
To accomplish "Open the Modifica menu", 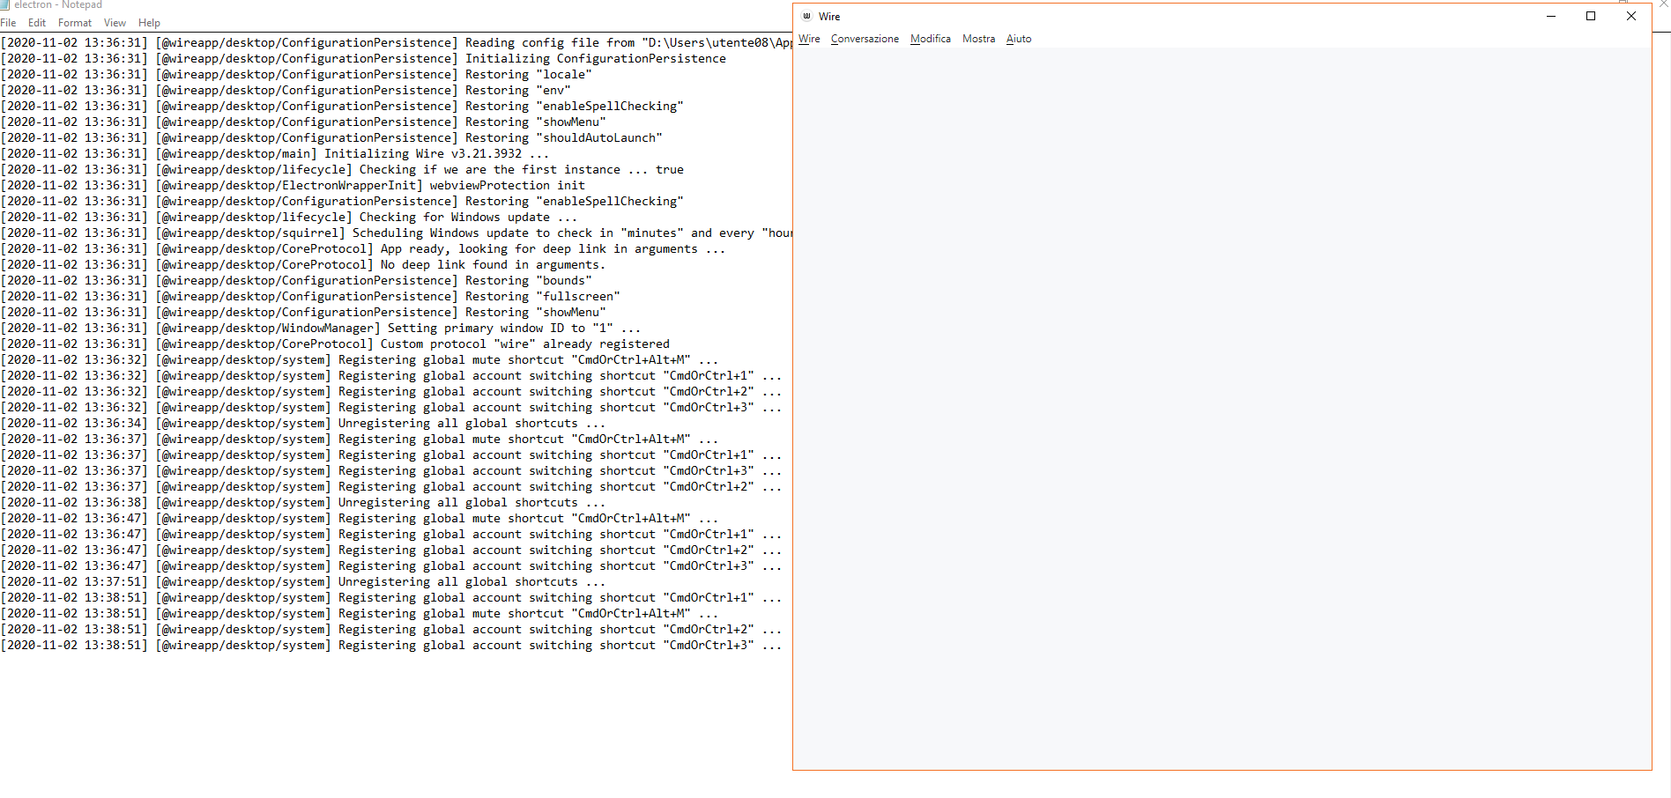I will click(931, 39).
